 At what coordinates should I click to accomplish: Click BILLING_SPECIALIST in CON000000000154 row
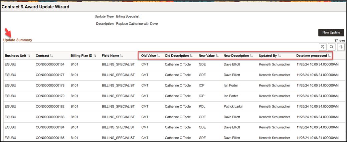click(x=118, y=64)
